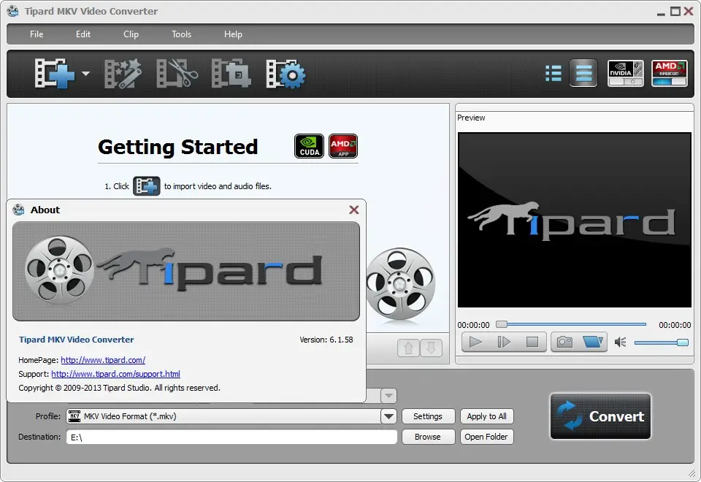
Task: Open the Tipard support page link
Action: (x=116, y=374)
